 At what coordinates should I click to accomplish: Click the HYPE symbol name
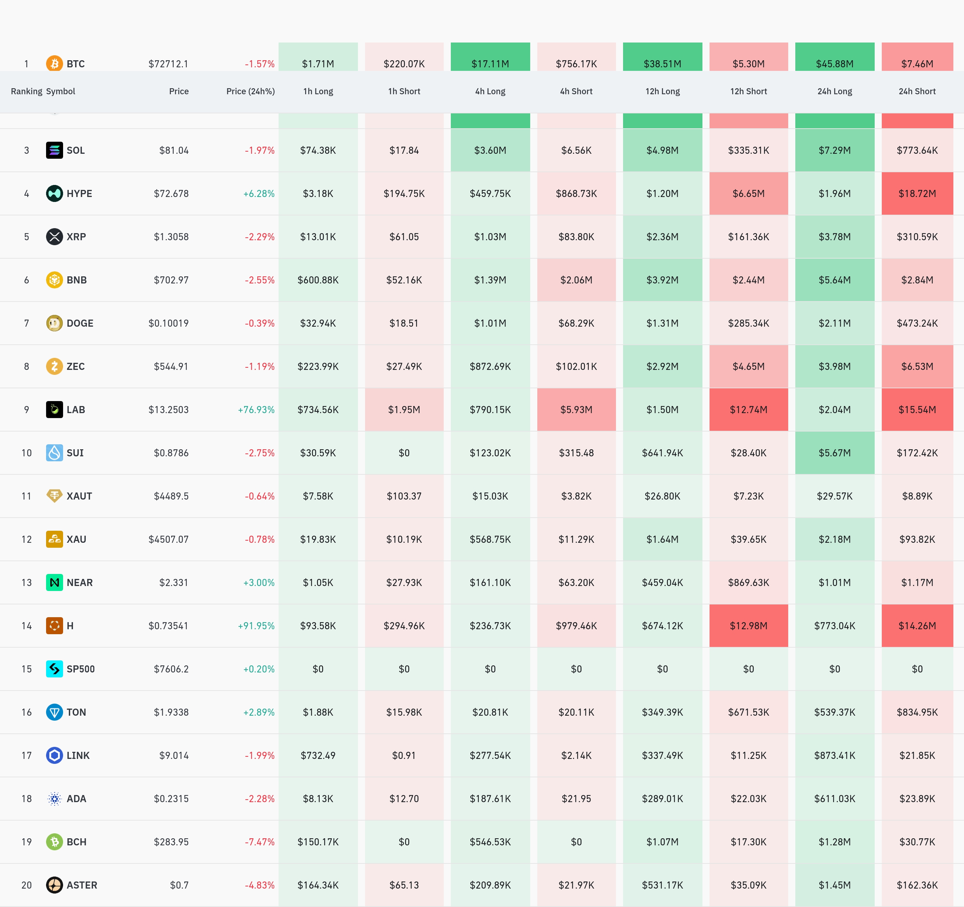(79, 193)
